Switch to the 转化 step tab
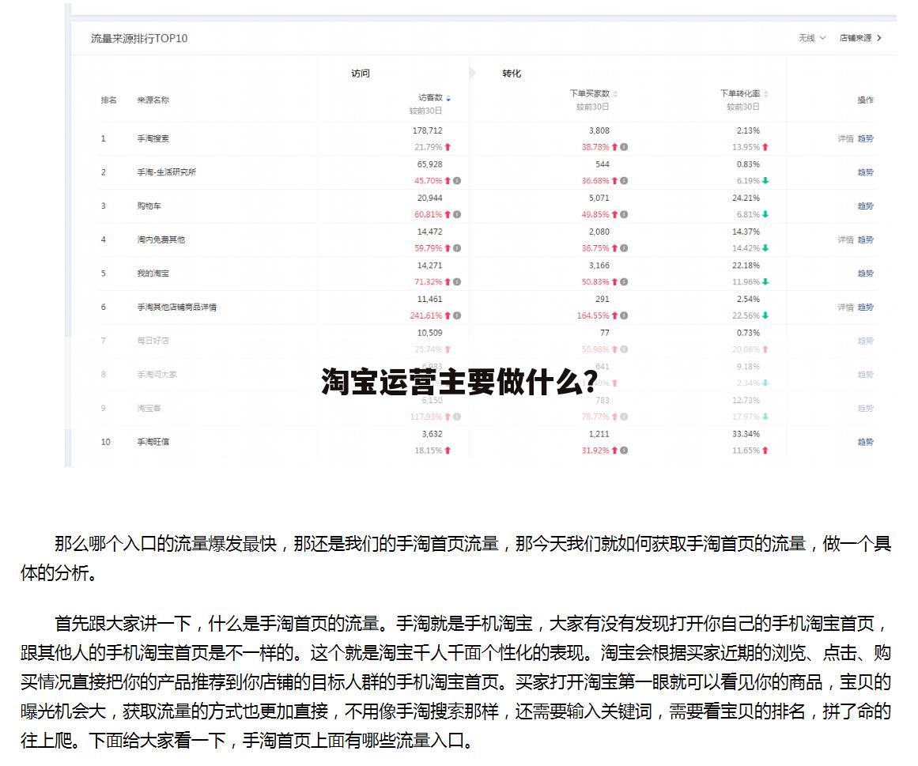 pyautogui.click(x=512, y=74)
